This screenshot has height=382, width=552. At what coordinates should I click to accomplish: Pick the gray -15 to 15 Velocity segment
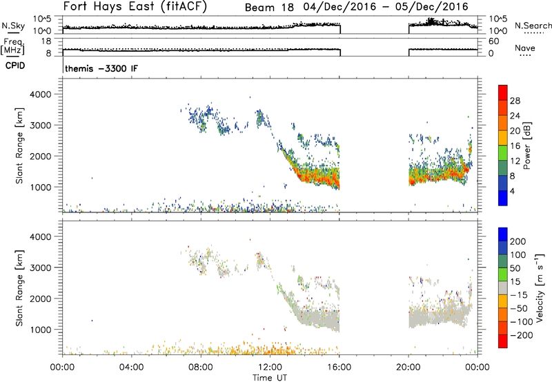point(503,288)
